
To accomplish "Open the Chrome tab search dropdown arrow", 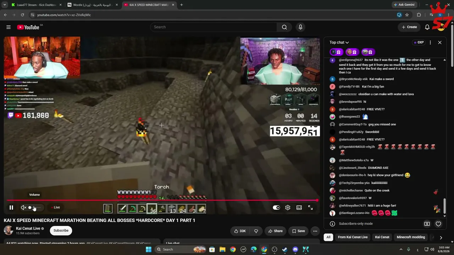I will [5, 5].
